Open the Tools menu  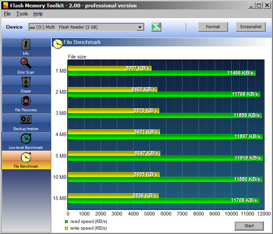click(22, 14)
